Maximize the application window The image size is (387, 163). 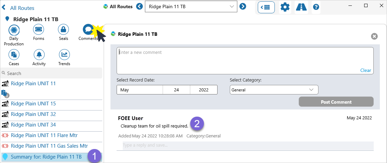point(366,5)
